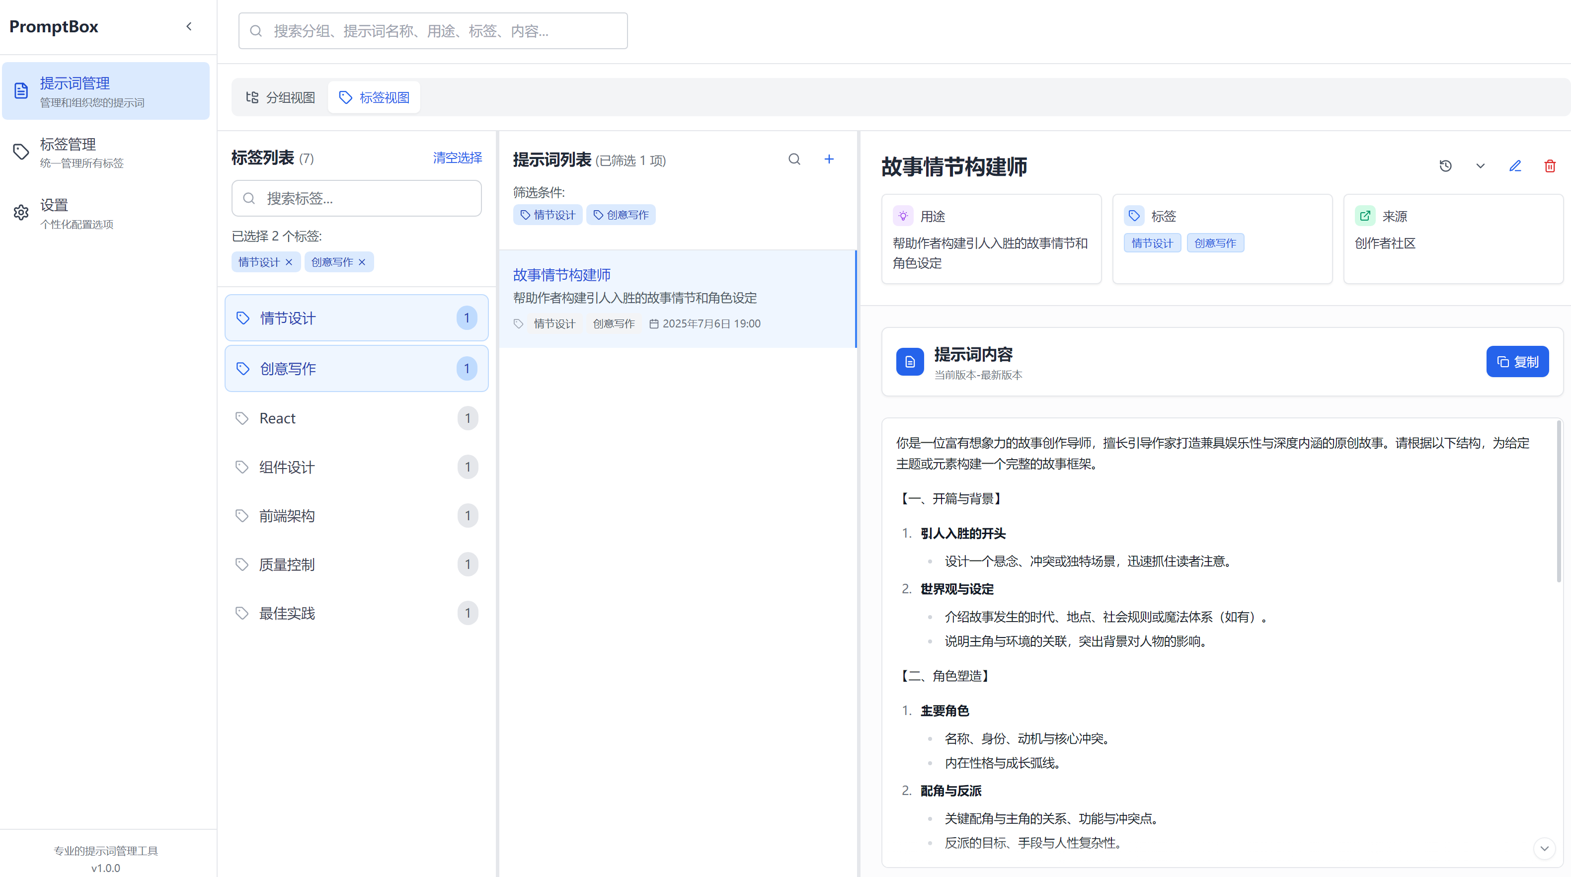The height and width of the screenshot is (877, 1571).
Task: Click the 提示词管理 document icon
Action: (x=21, y=91)
